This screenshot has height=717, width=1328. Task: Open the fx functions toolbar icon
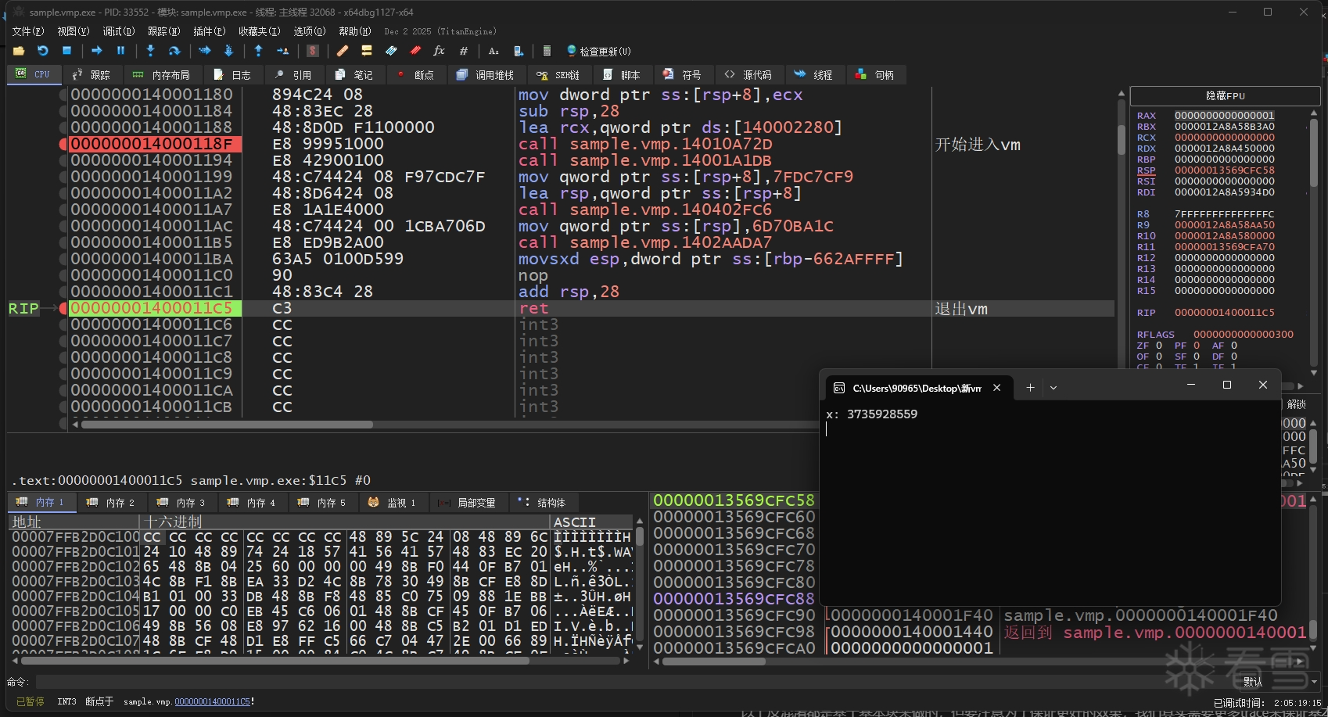coord(439,51)
